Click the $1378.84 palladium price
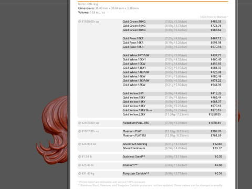Viewport: 252px width, 189px height. tap(215, 123)
